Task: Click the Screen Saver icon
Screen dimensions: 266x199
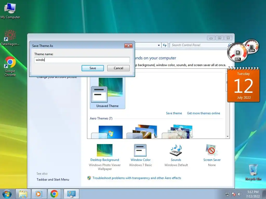Action: click(212, 150)
